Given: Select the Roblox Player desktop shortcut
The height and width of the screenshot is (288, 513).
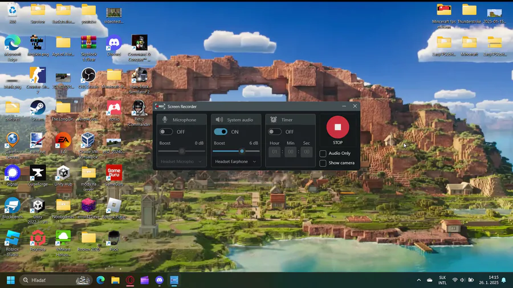Looking at the screenshot, I should point(114,208).
